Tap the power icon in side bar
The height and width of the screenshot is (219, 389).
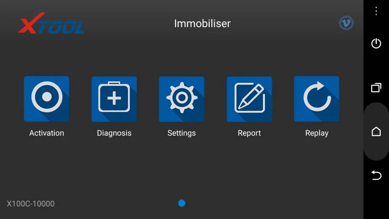click(x=376, y=43)
